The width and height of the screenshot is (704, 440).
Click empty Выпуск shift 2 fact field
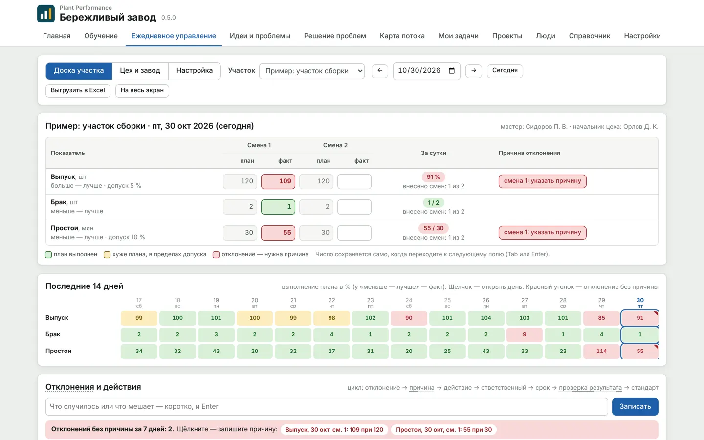(x=354, y=181)
